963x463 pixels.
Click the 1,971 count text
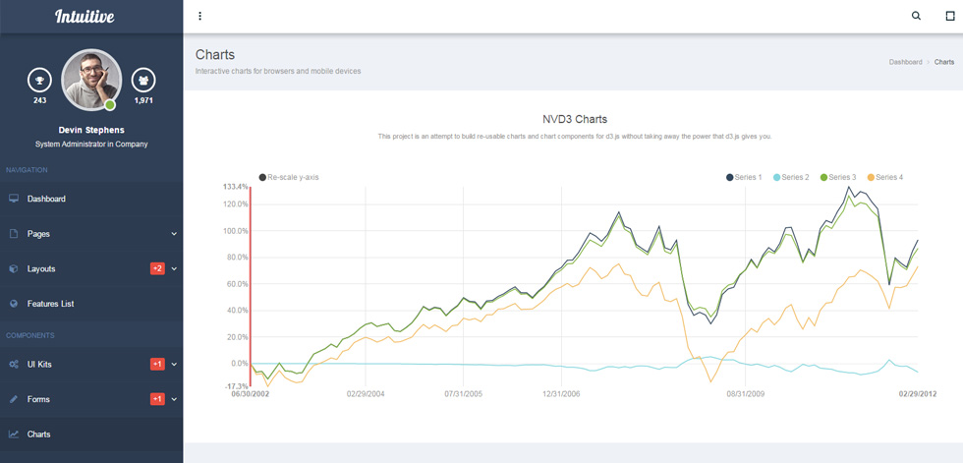(x=143, y=100)
